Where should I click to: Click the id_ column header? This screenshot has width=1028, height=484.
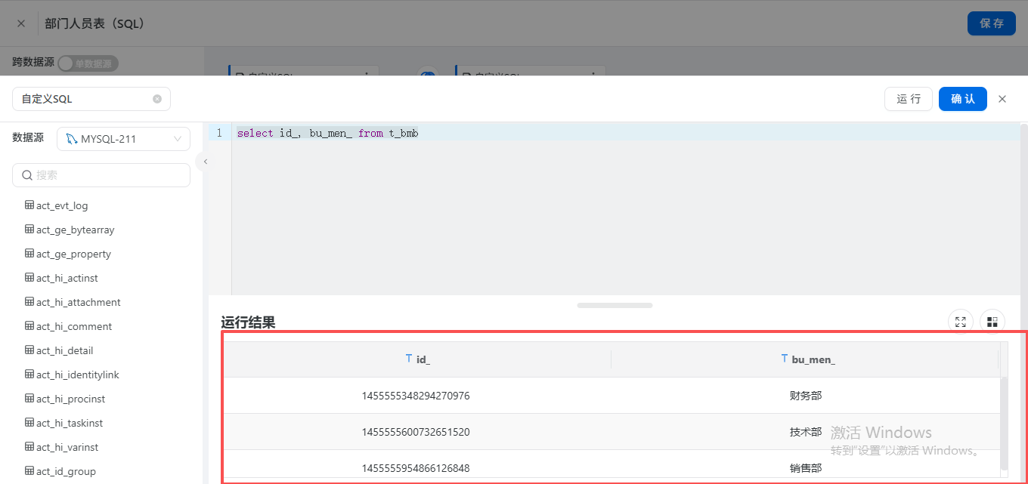click(x=416, y=359)
